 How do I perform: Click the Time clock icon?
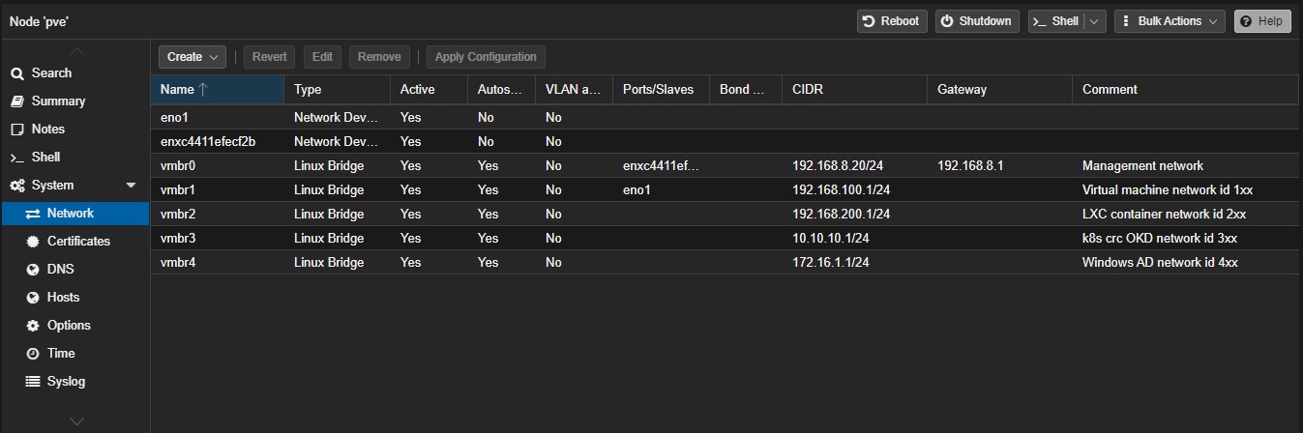point(33,354)
